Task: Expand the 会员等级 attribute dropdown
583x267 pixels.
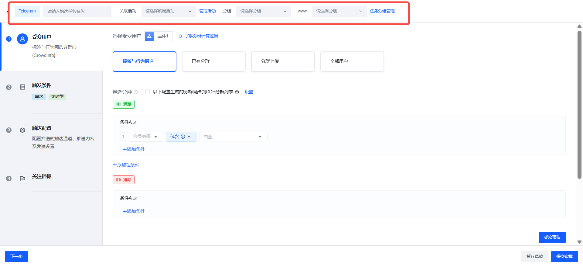Action: (x=146, y=137)
